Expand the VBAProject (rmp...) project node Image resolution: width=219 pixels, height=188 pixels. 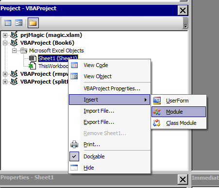point(5,74)
